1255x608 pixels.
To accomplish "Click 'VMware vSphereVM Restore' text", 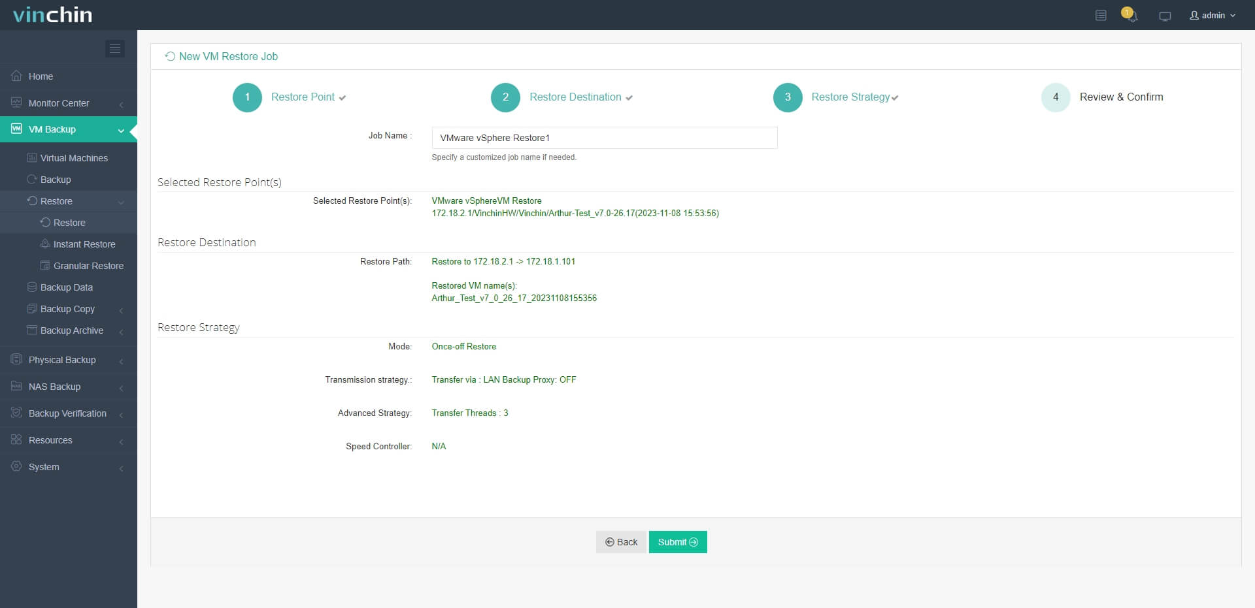I will click(x=486, y=200).
